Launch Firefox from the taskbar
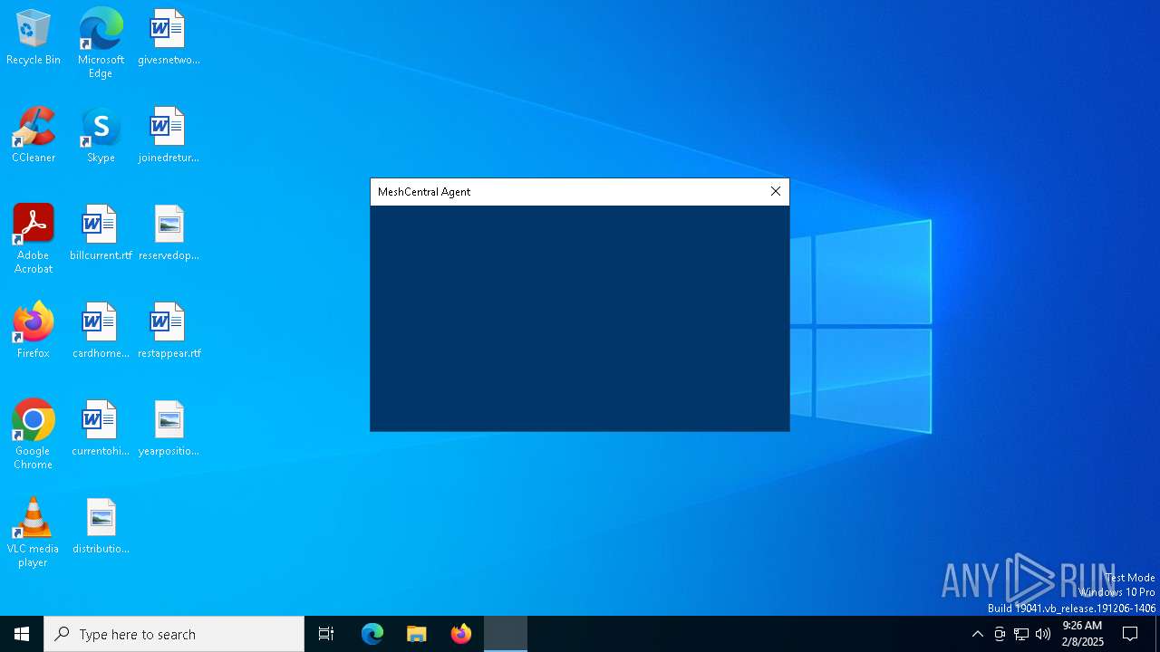The height and width of the screenshot is (652, 1160). [x=461, y=634]
